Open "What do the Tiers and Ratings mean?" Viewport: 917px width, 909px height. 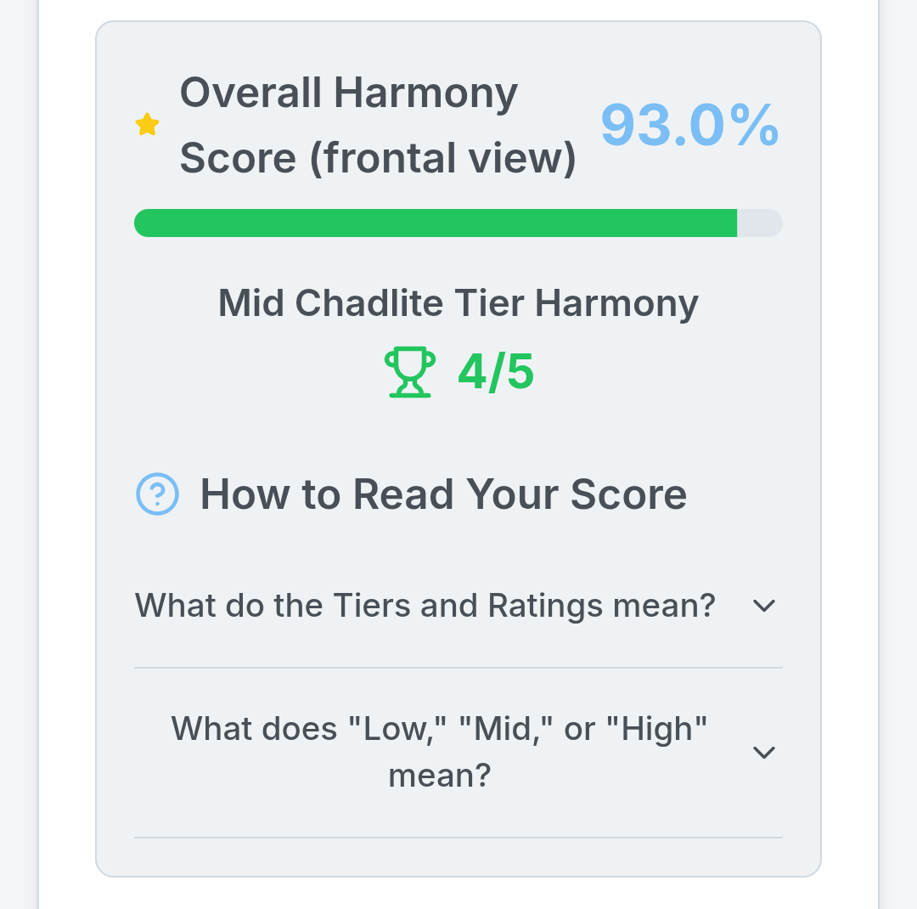(x=425, y=606)
